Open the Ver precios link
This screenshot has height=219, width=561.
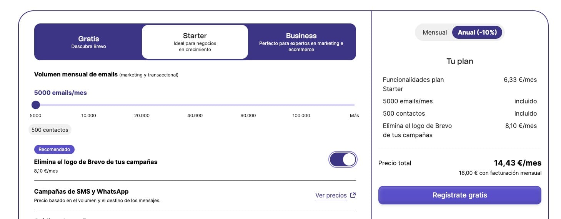click(331, 195)
